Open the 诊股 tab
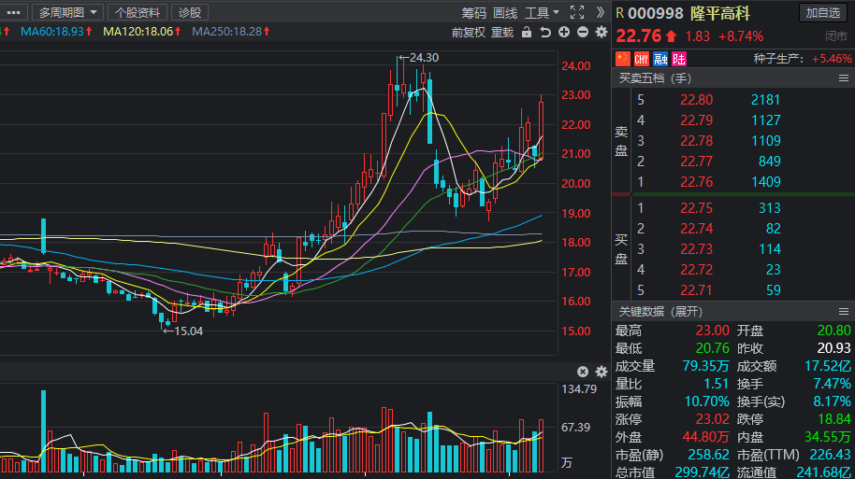 pyautogui.click(x=190, y=12)
